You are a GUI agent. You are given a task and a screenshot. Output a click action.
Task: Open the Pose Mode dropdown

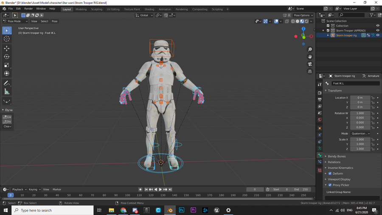15,21
